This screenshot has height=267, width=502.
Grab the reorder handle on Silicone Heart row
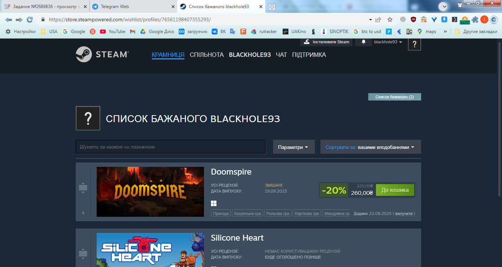(x=83, y=253)
